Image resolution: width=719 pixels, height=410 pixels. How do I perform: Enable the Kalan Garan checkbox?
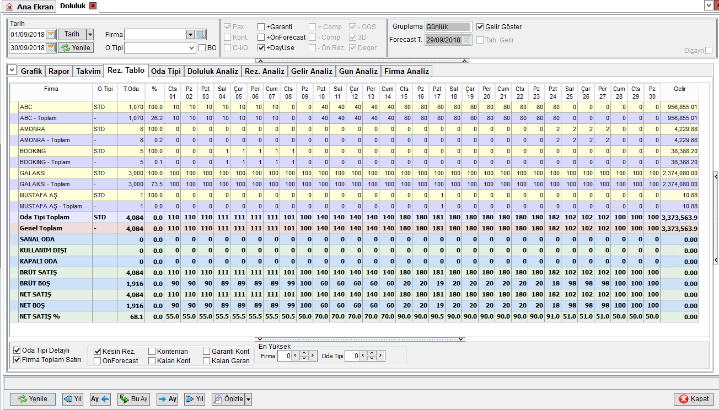[206, 361]
